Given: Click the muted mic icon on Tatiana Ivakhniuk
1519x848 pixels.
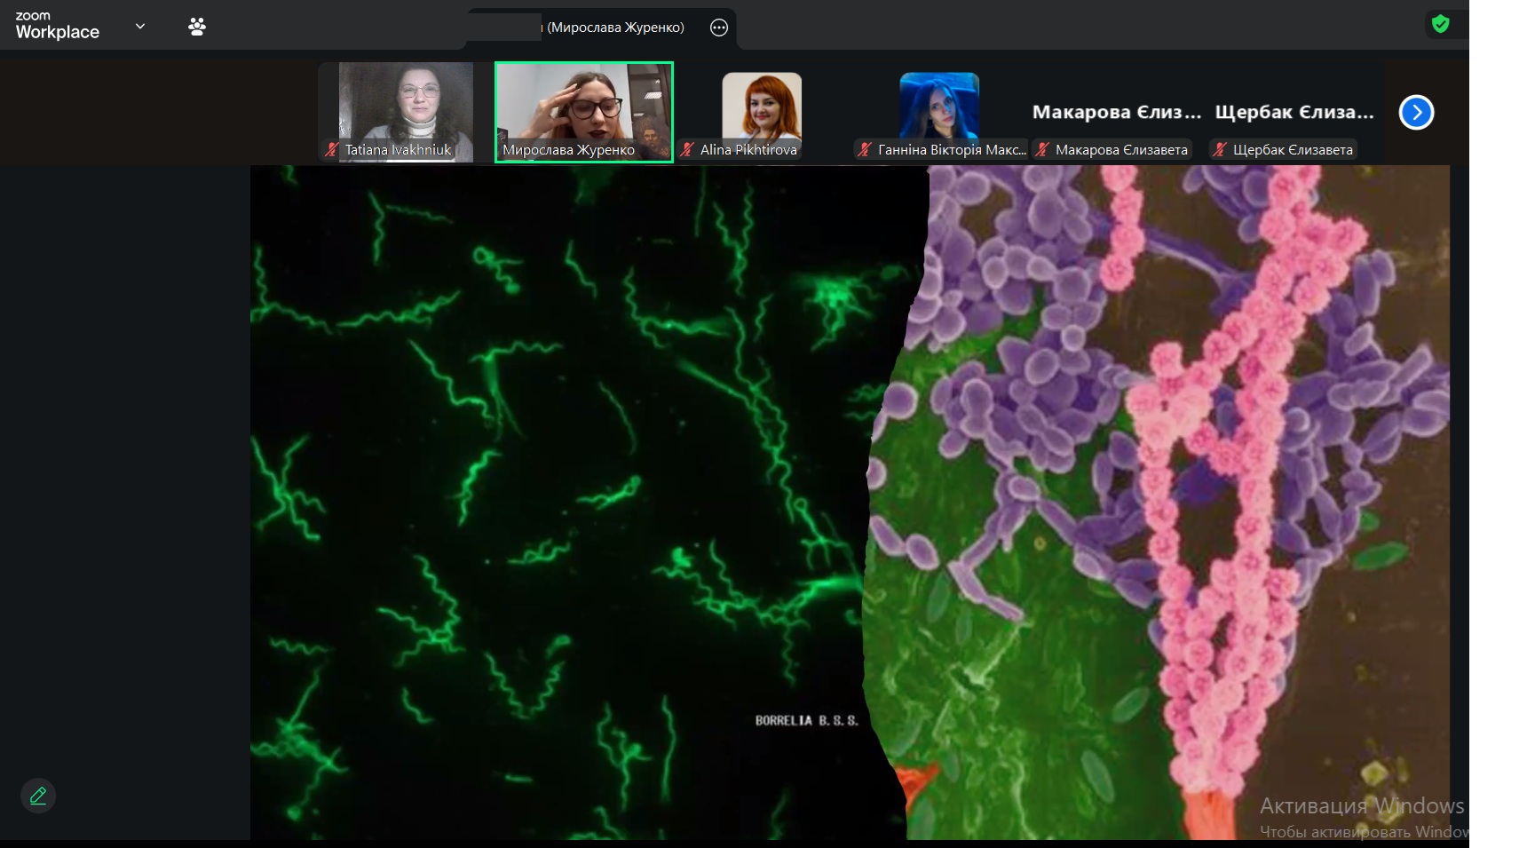Looking at the screenshot, I should pyautogui.click(x=332, y=150).
